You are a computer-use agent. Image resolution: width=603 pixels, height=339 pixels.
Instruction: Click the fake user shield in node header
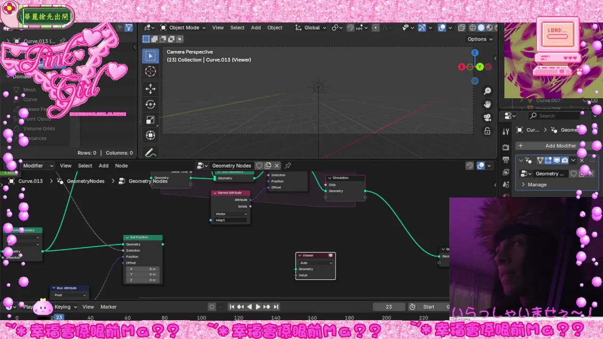coord(259,166)
